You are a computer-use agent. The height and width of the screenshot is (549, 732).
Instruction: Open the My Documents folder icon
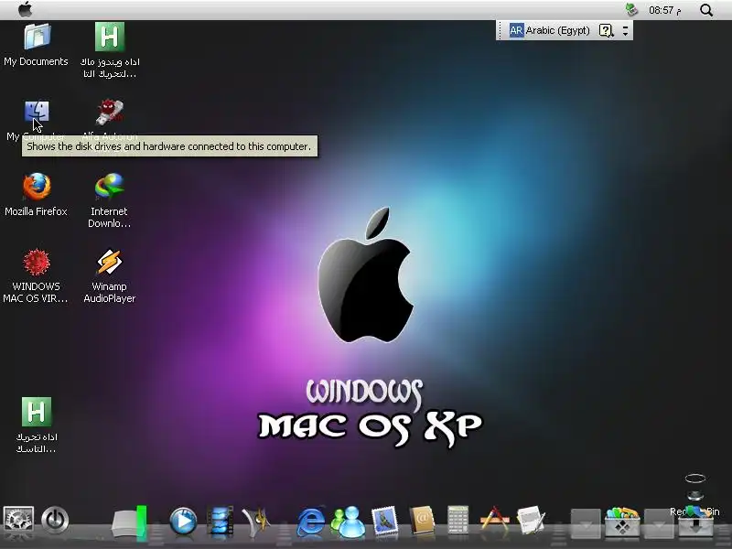tap(37, 37)
